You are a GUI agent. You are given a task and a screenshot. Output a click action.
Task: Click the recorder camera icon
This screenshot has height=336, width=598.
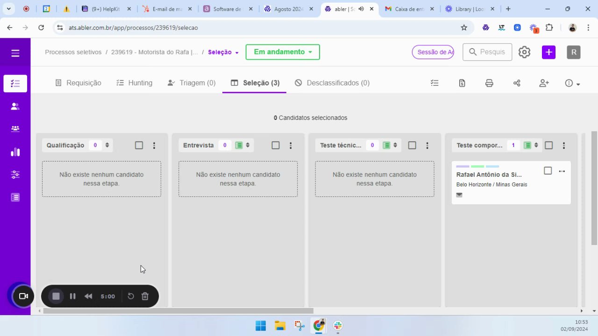[x=23, y=296]
